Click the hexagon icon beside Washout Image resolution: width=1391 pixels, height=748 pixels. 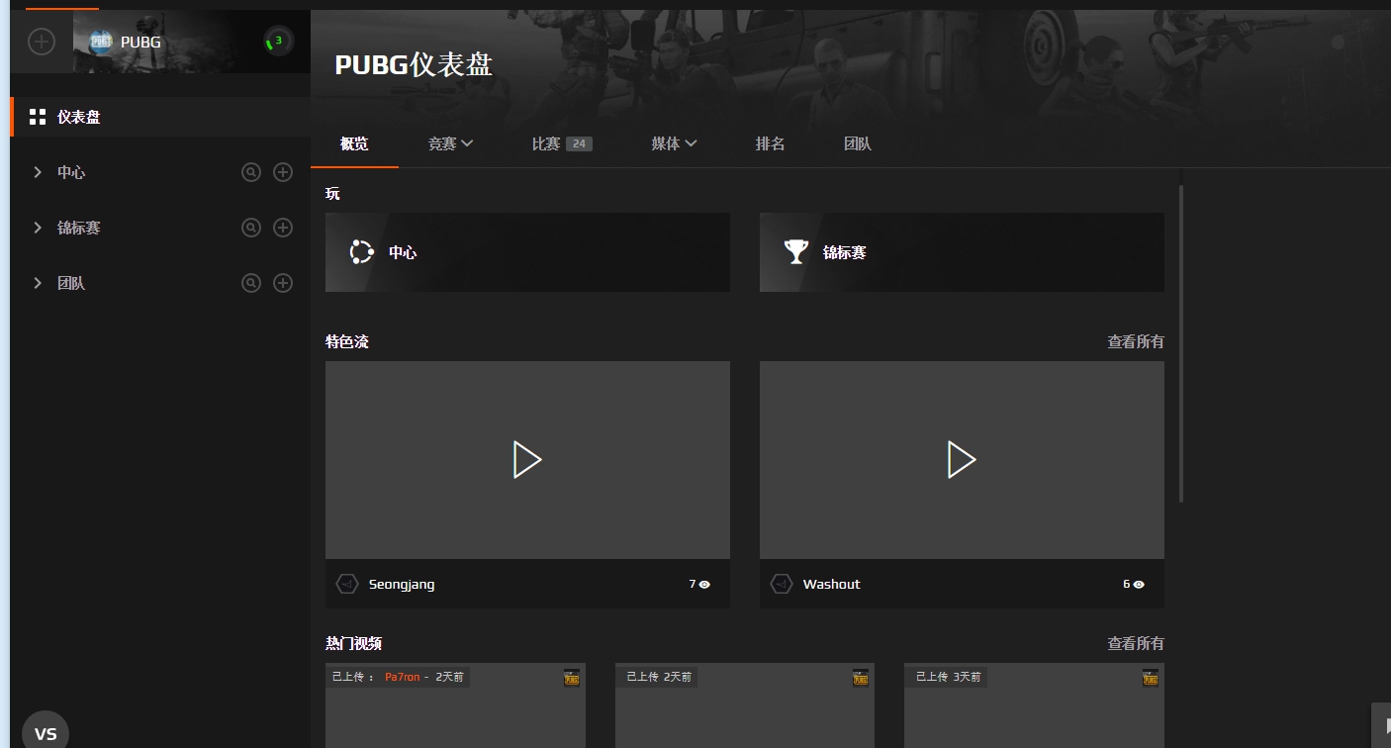782,584
